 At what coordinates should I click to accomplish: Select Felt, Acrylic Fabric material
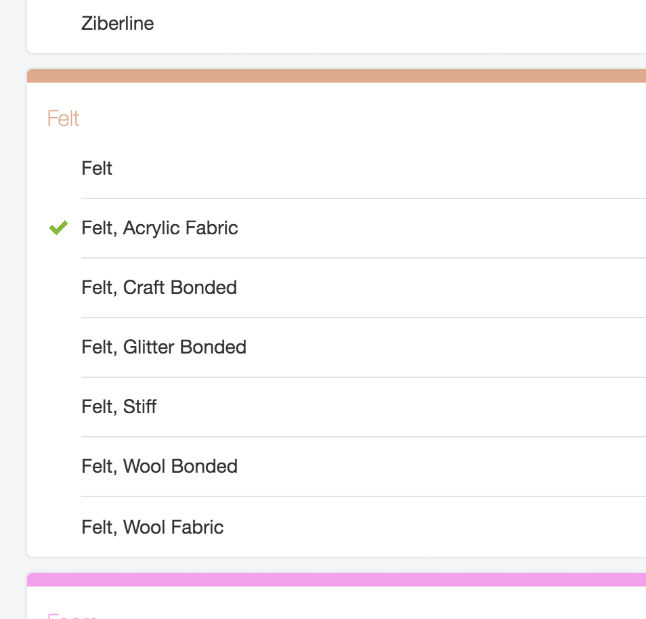pyautogui.click(x=364, y=228)
